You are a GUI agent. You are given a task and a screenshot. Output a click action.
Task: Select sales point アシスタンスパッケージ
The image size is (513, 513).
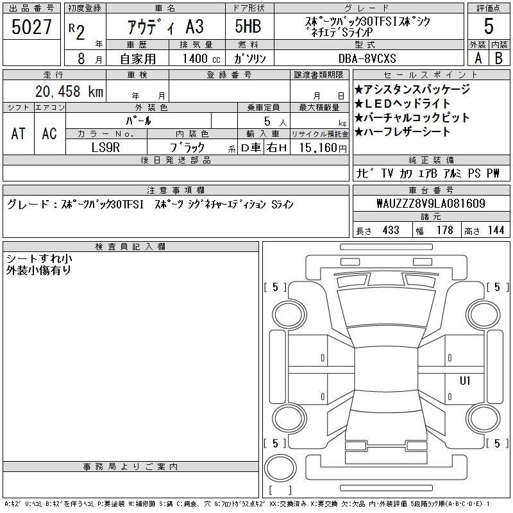pos(412,89)
